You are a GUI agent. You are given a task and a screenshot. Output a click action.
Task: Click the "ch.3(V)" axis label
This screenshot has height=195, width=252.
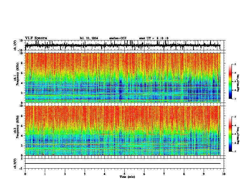coord(15,164)
